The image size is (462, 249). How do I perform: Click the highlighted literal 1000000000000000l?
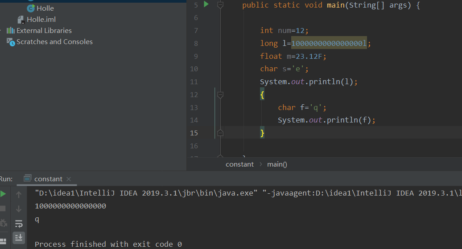point(329,43)
